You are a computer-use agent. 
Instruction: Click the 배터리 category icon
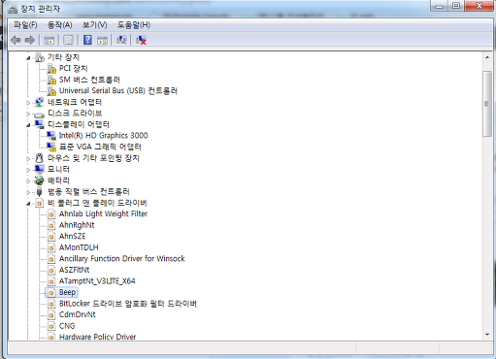pyautogui.click(x=39, y=180)
